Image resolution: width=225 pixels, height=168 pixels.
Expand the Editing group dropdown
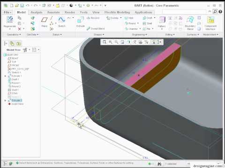pyautogui.click(x=170, y=35)
